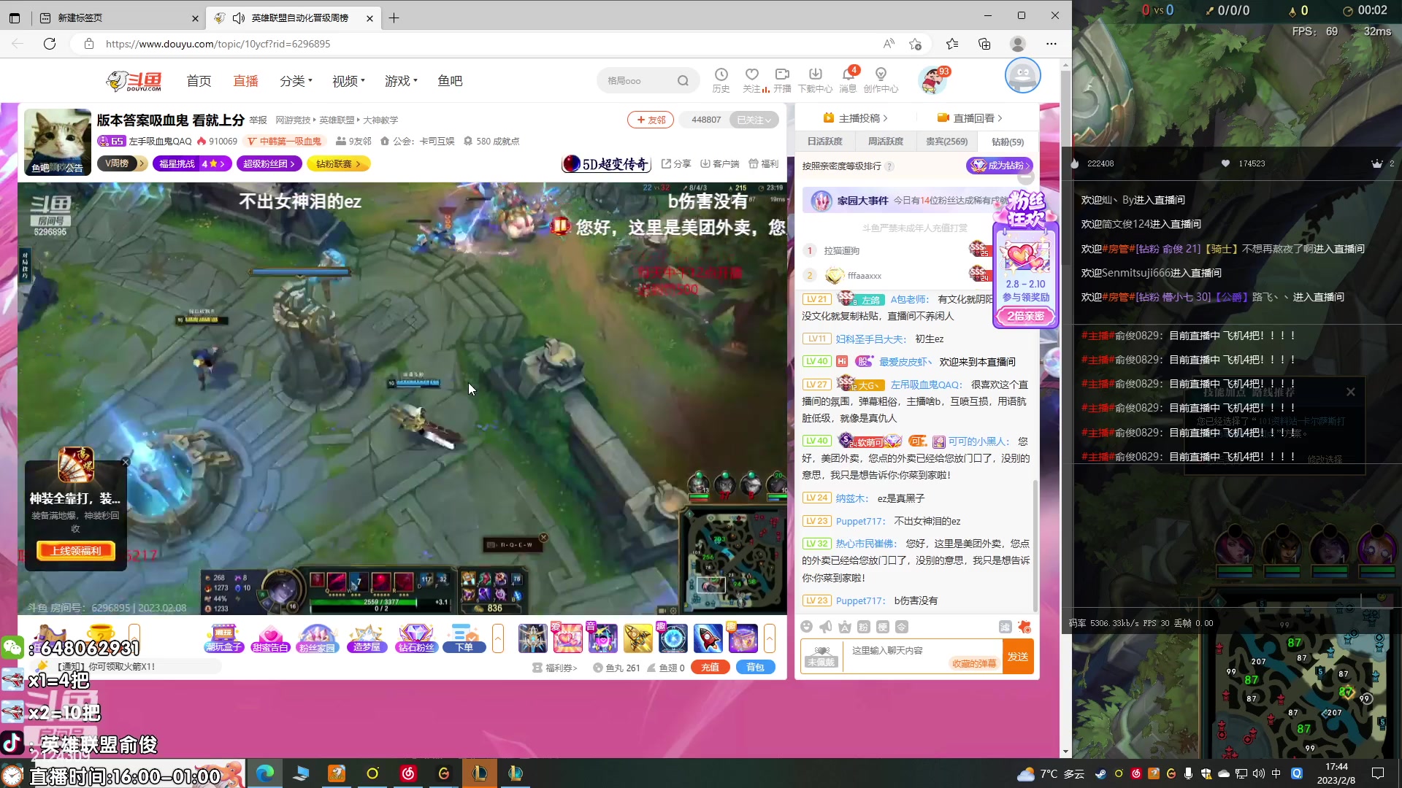Expand activity list arrow beside 下单
Viewport: 1402px width, 788px height.
click(x=498, y=638)
